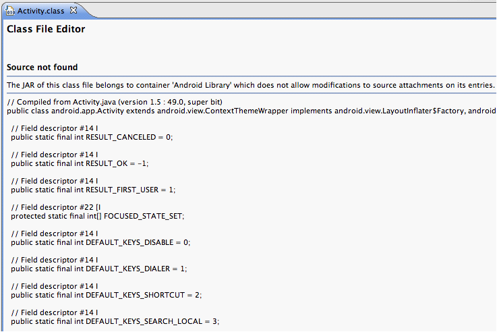The width and height of the screenshot is (497, 332).
Task: Click the class file icon on the tab
Action: 10,11
